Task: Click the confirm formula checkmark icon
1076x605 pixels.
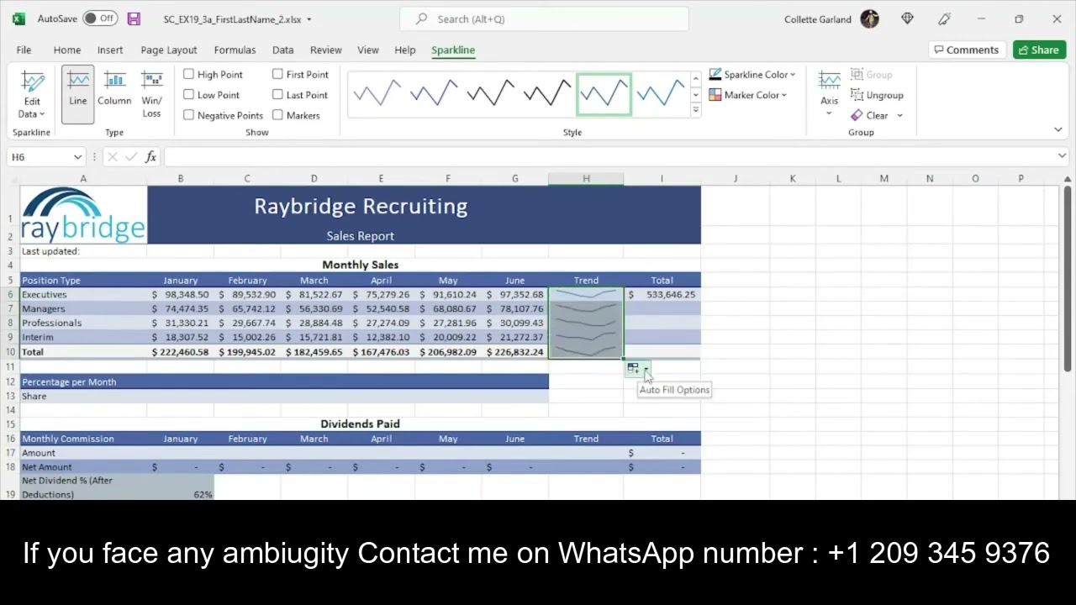Action: pyautogui.click(x=130, y=157)
